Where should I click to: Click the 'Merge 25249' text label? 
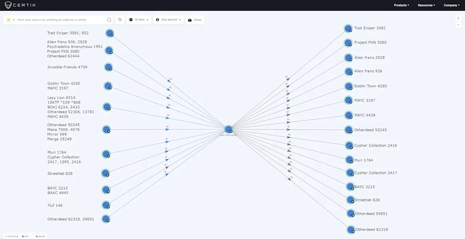59,139
